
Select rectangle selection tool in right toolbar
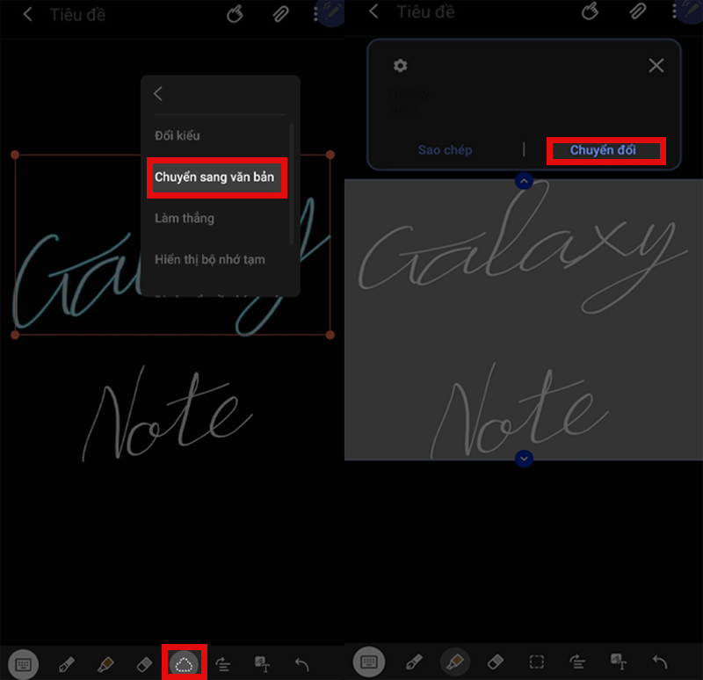click(537, 662)
